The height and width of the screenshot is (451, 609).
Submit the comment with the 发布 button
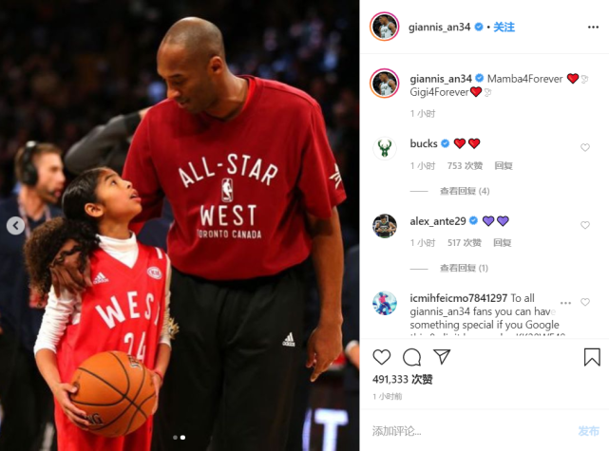[588, 431]
